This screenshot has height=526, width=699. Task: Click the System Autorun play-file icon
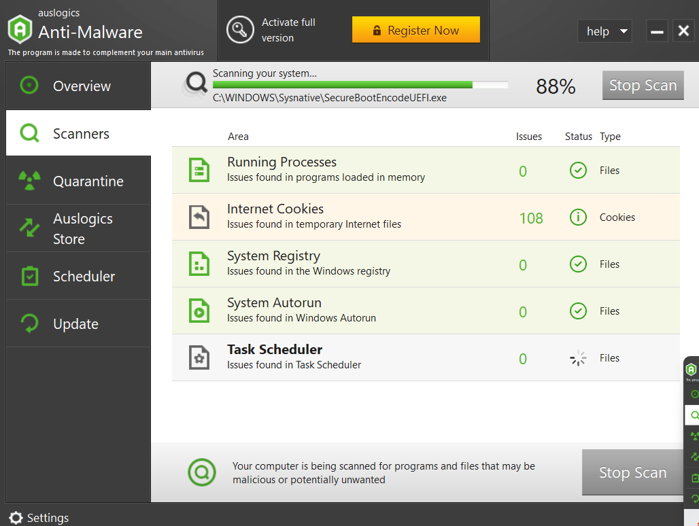coord(199,311)
